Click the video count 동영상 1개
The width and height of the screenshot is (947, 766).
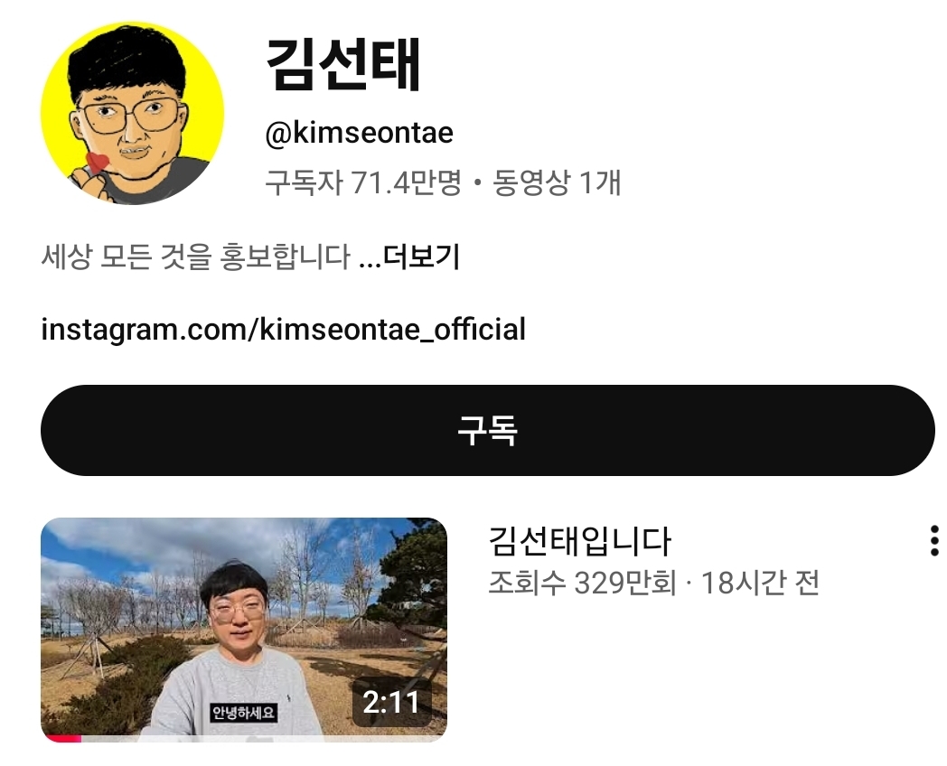pyautogui.click(x=557, y=182)
